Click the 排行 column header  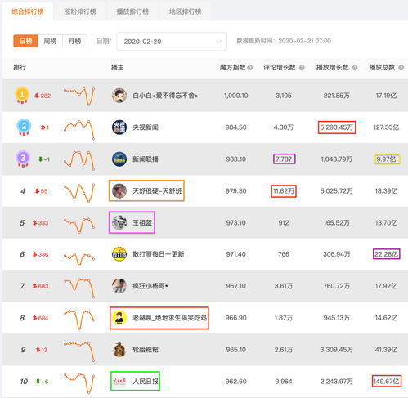[x=20, y=68]
